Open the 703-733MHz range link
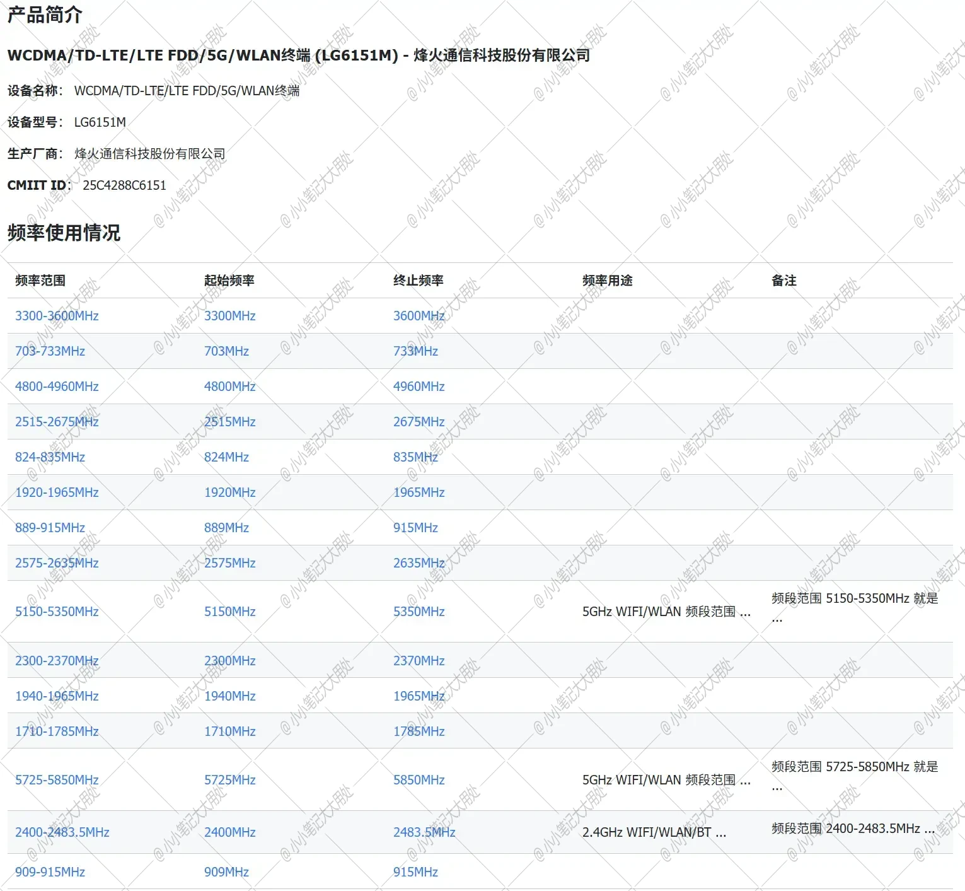The height and width of the screenshot is (891, 965). (50, 351)
